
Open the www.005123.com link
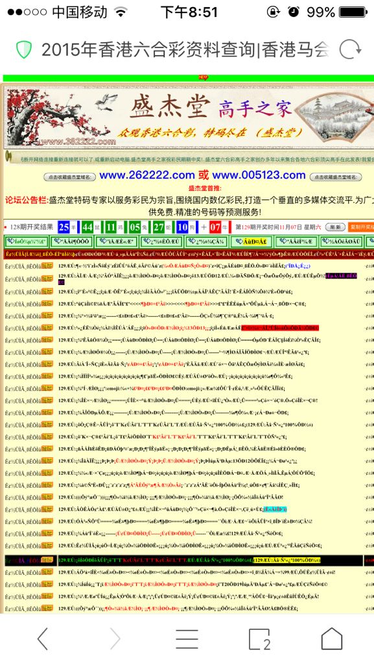click(259, 175)
